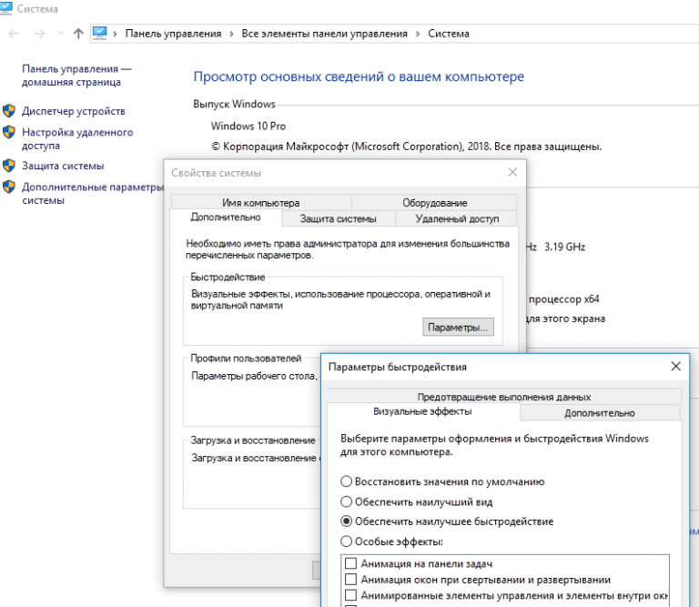Click shield icon next to Настройка удаленного доступа
This screenshot has width=699, height=607.
[9, 132]
